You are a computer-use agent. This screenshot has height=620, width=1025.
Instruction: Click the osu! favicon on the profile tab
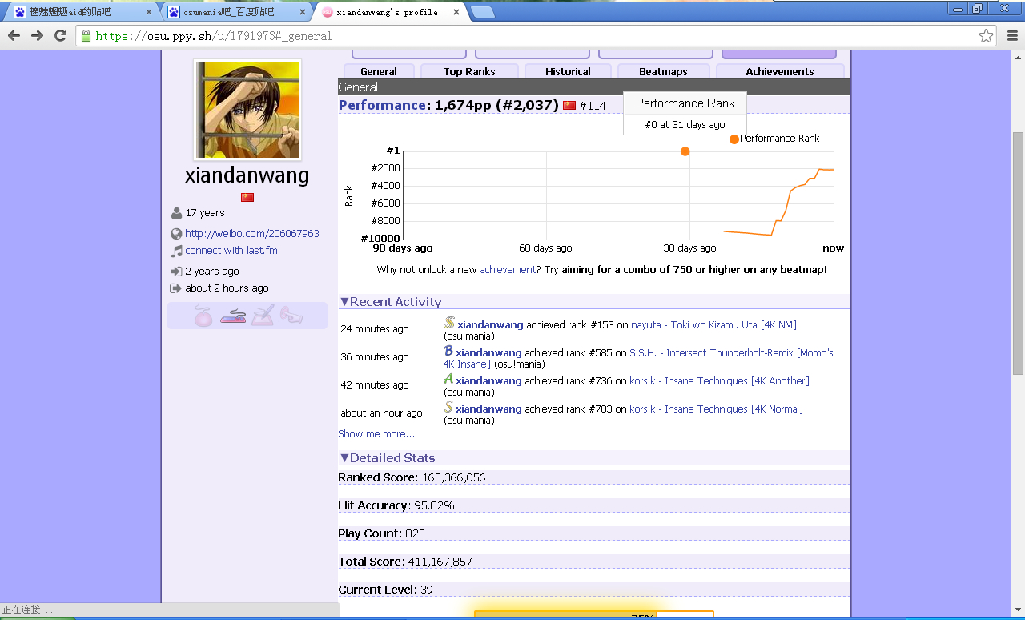tap(328, 12)
